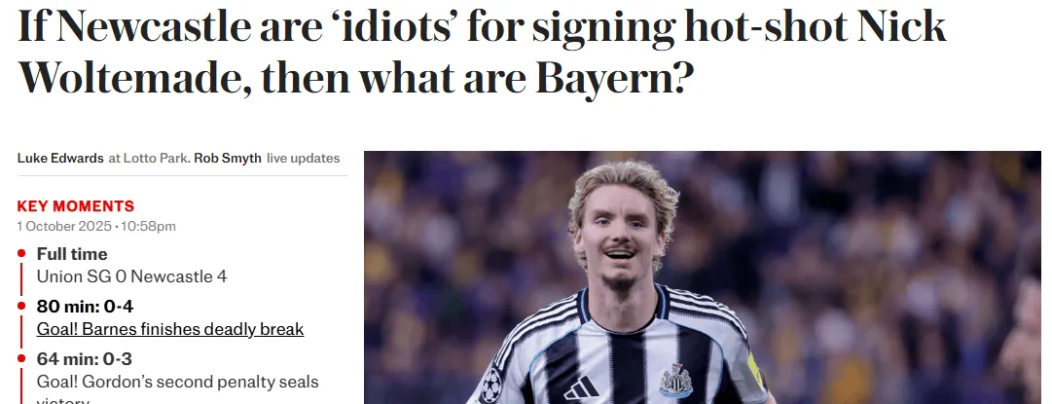Image resolution: width=1052 pixels, height=404 pixels.
Task: Click the red Full time timeline dot
Action: (21, 254)
